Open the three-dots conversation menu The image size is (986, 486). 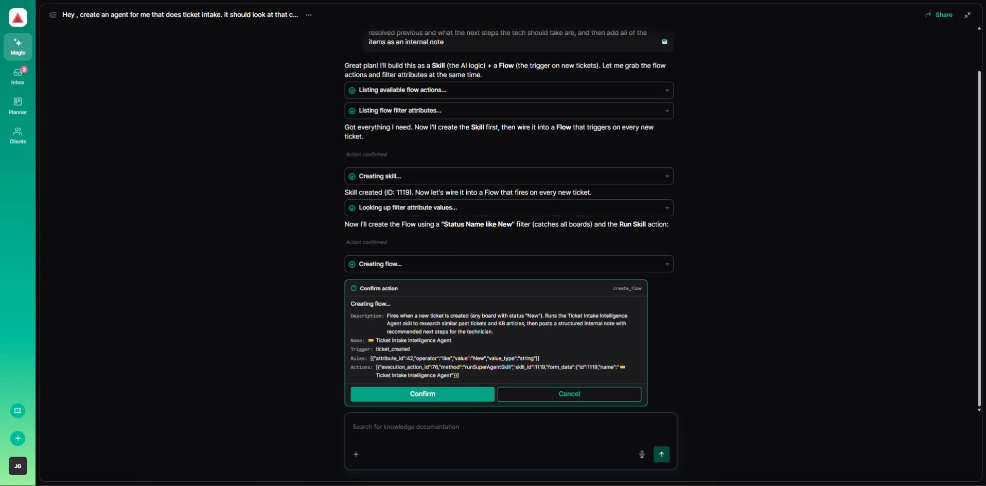click(309, 15)
